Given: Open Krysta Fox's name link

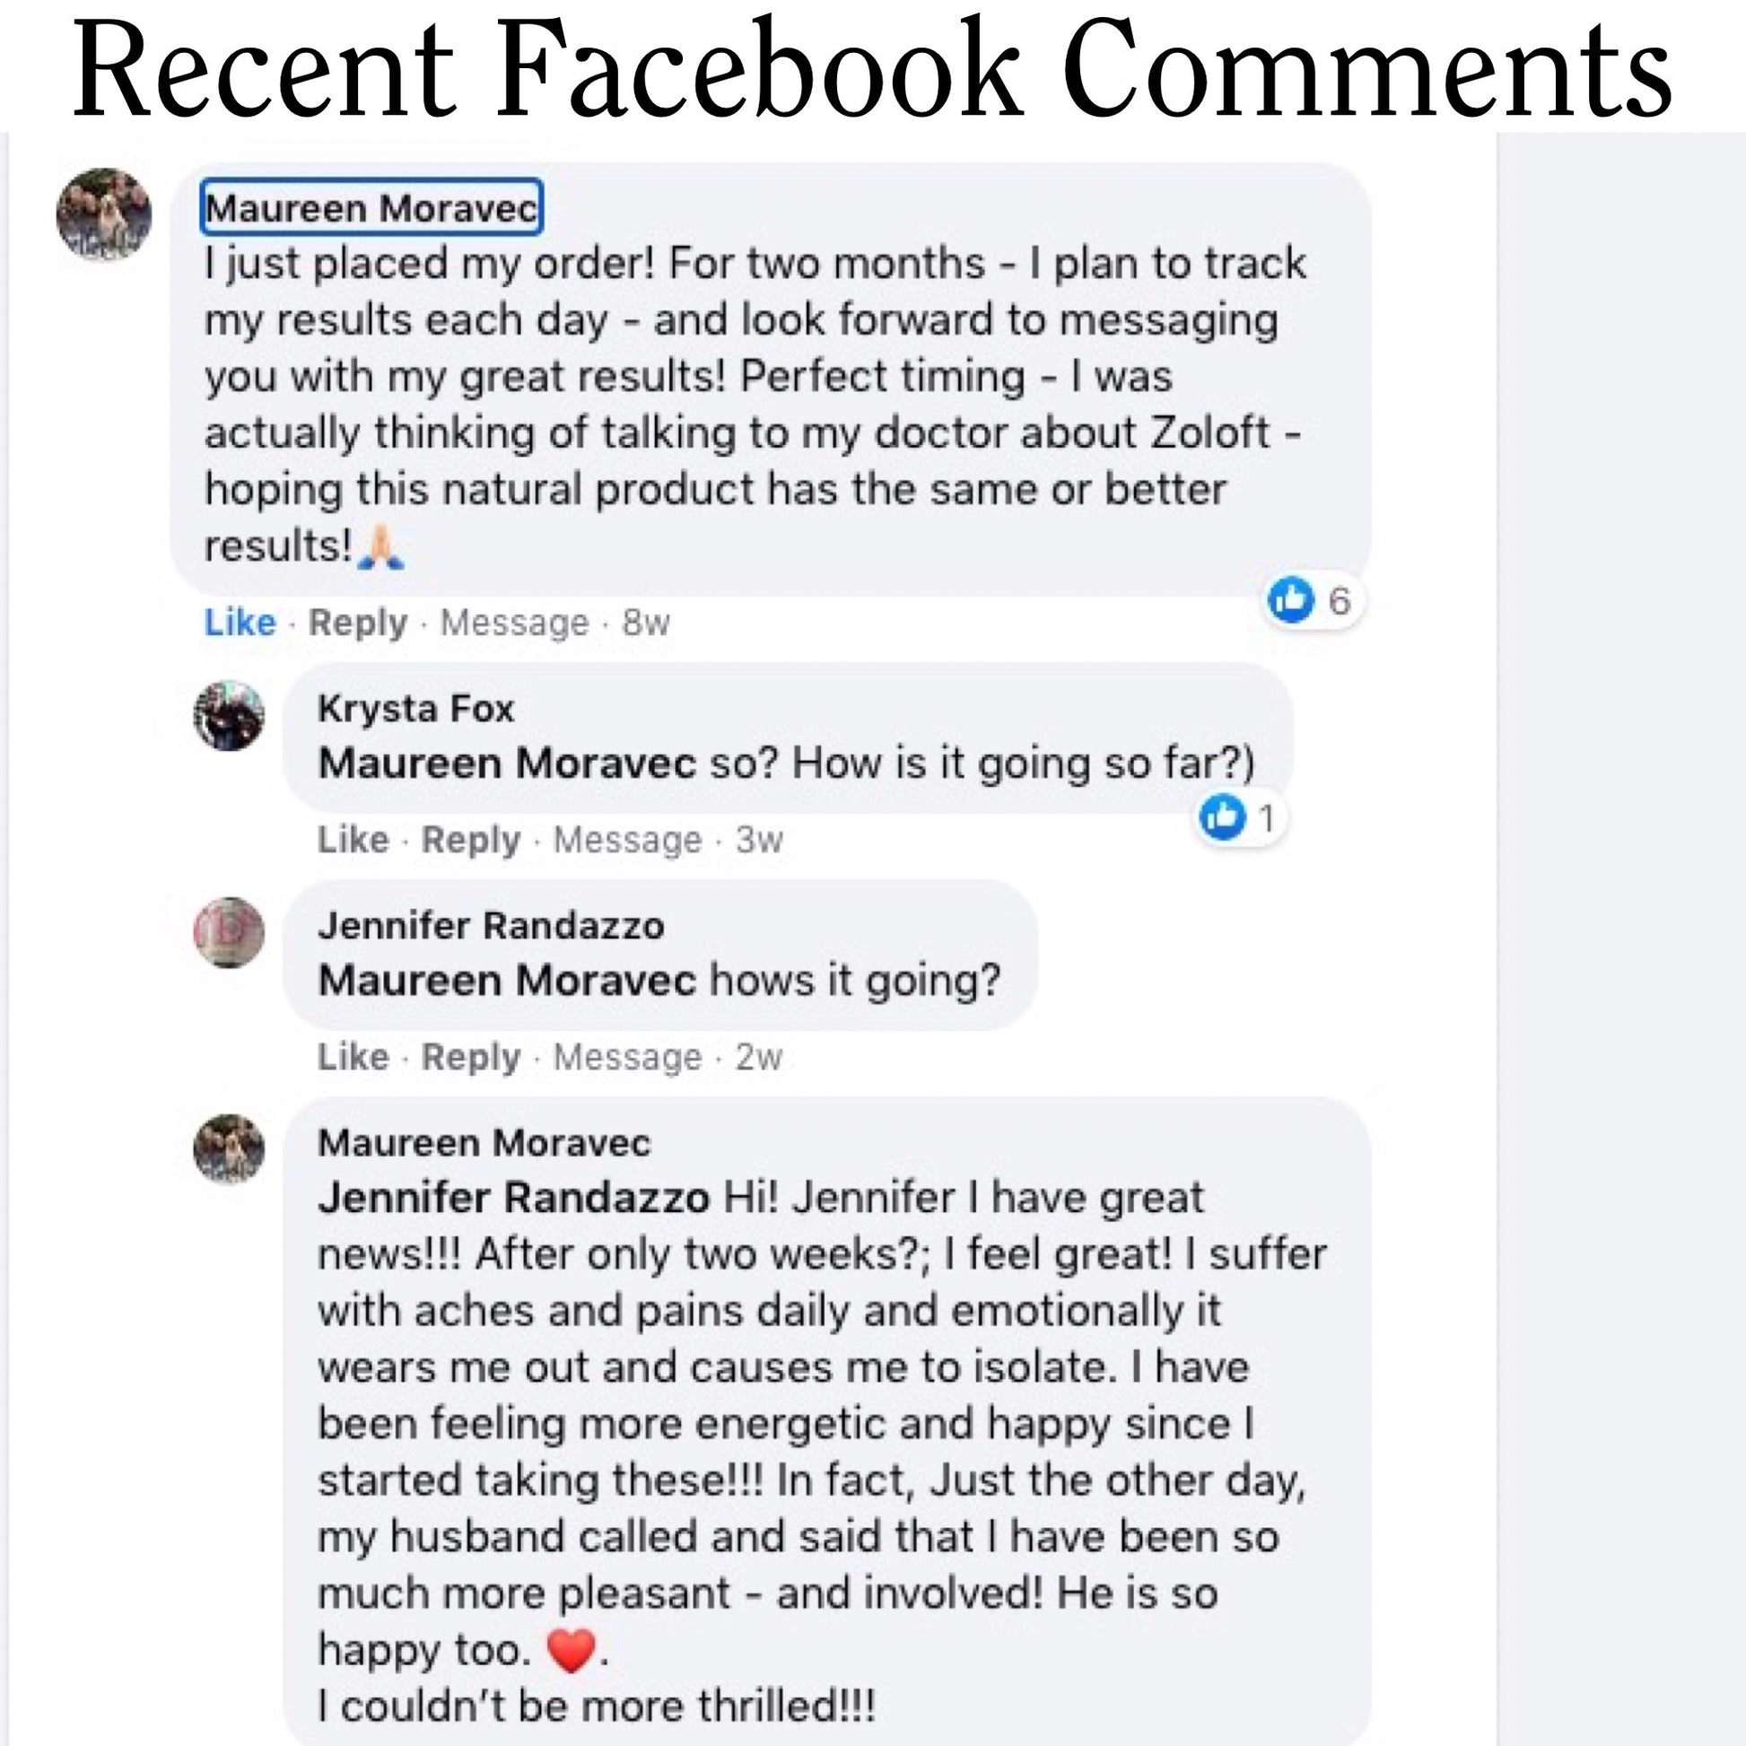Looking at the screenshot, I should (x=415, y=709).
